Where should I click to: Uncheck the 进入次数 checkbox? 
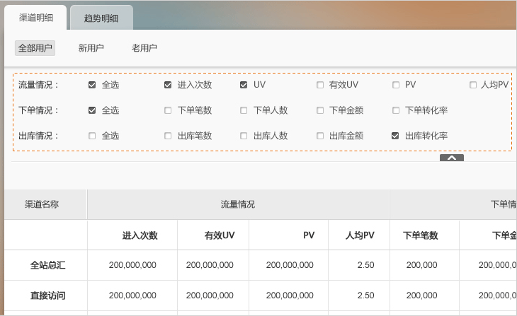coord(168,85)
